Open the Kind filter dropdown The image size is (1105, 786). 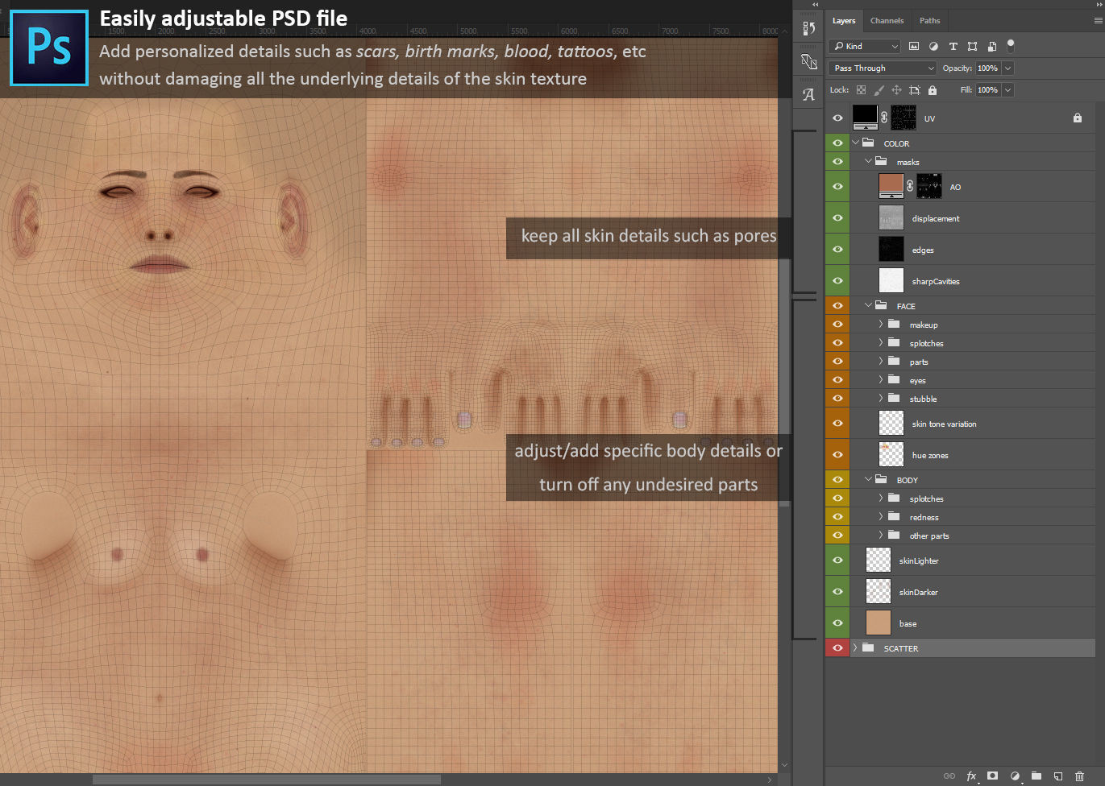[x=864, y=46]
